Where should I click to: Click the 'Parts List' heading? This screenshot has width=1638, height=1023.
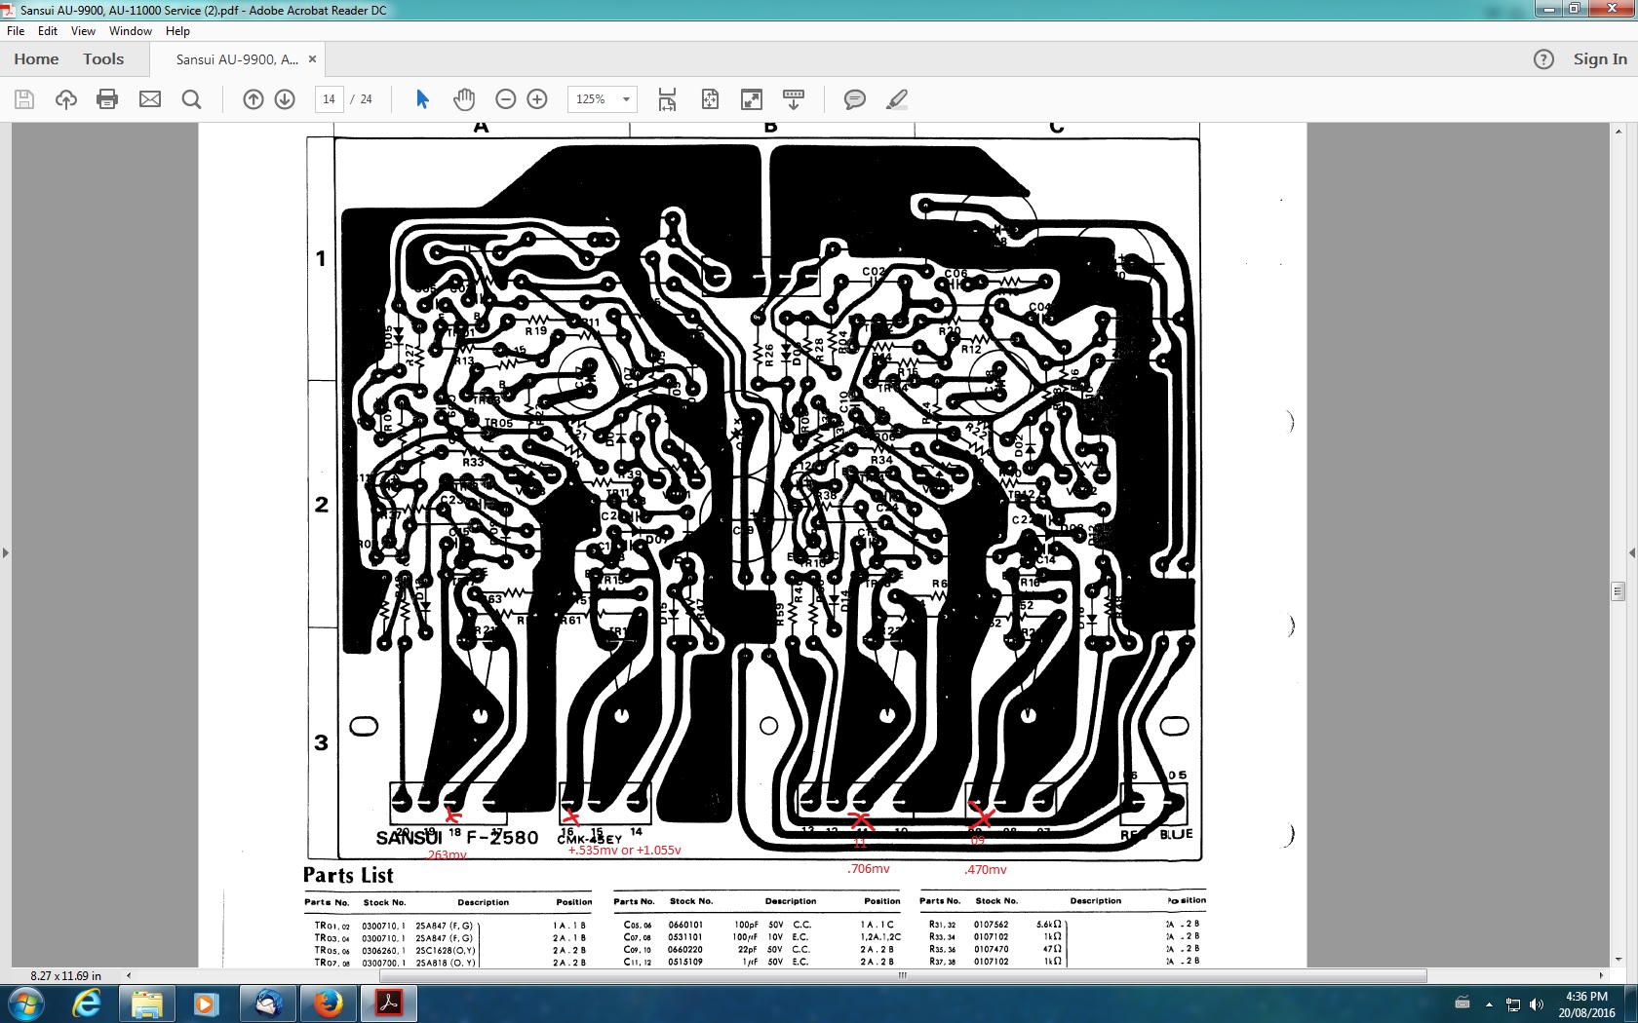(348, 875)
